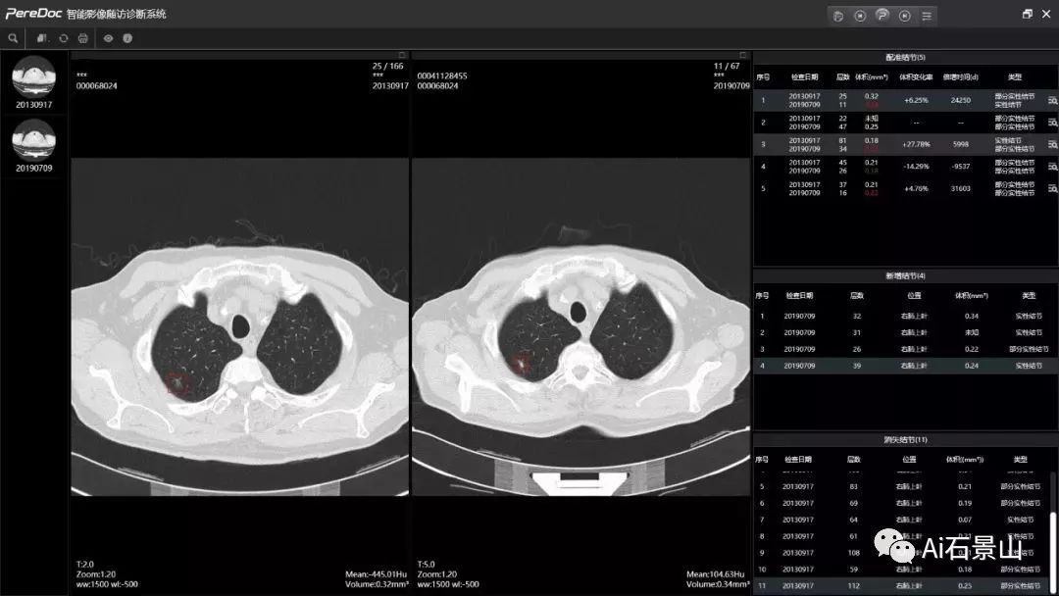Click the round P logo button
1059x596 pixels.
pyautogui.click(x=882, y=15)
